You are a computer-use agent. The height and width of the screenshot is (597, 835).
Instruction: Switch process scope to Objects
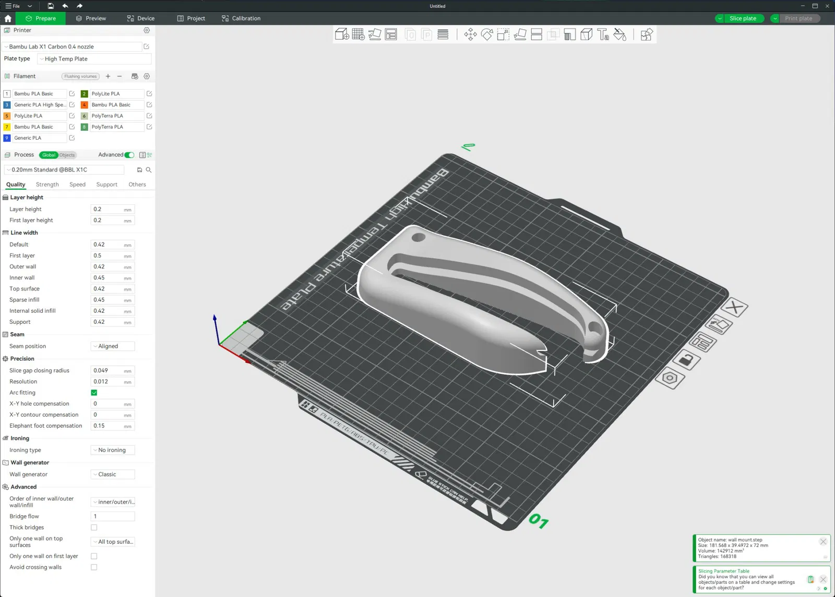[67, 155]
